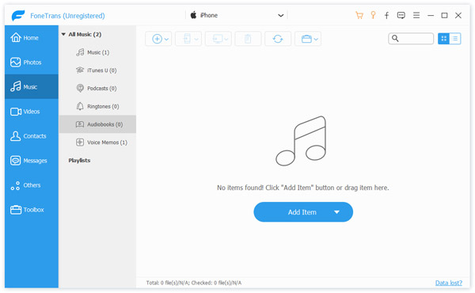Image resolution: width=475 pixels, height=293 pixels.
Task: Switch to list view
Action: point(455,39)
